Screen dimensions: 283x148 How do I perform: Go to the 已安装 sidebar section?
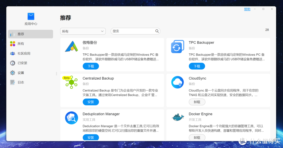point(22,63)
